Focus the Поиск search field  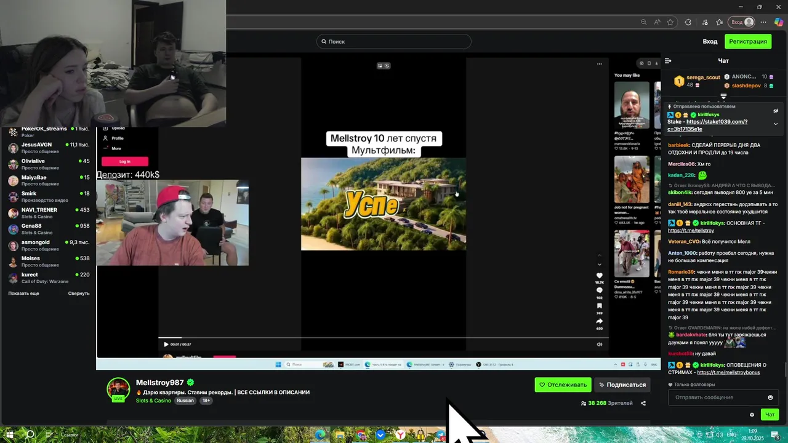[x=394, y=41]
